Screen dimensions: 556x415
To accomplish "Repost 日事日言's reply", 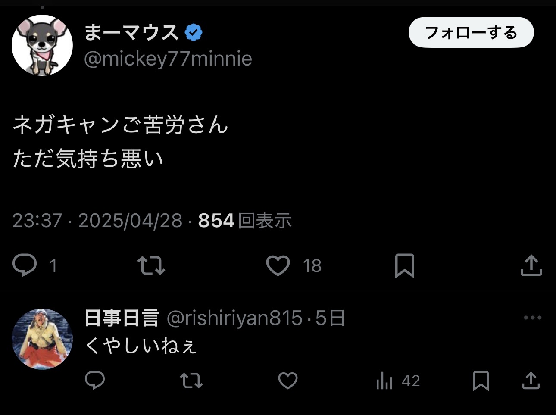I will (x=191, y=381).
